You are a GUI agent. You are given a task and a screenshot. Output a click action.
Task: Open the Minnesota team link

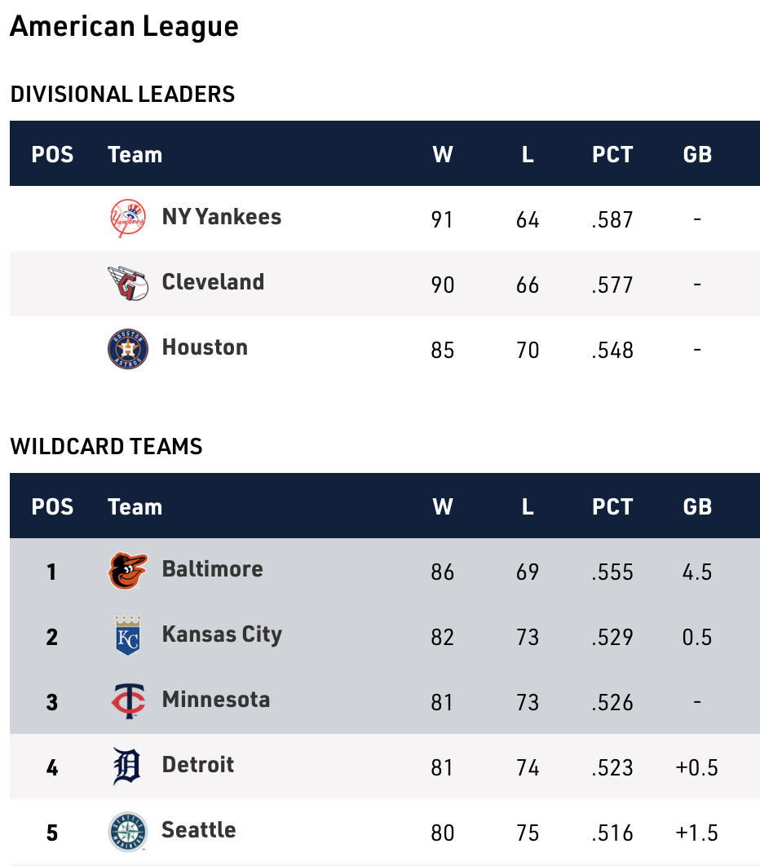(215, 700)
